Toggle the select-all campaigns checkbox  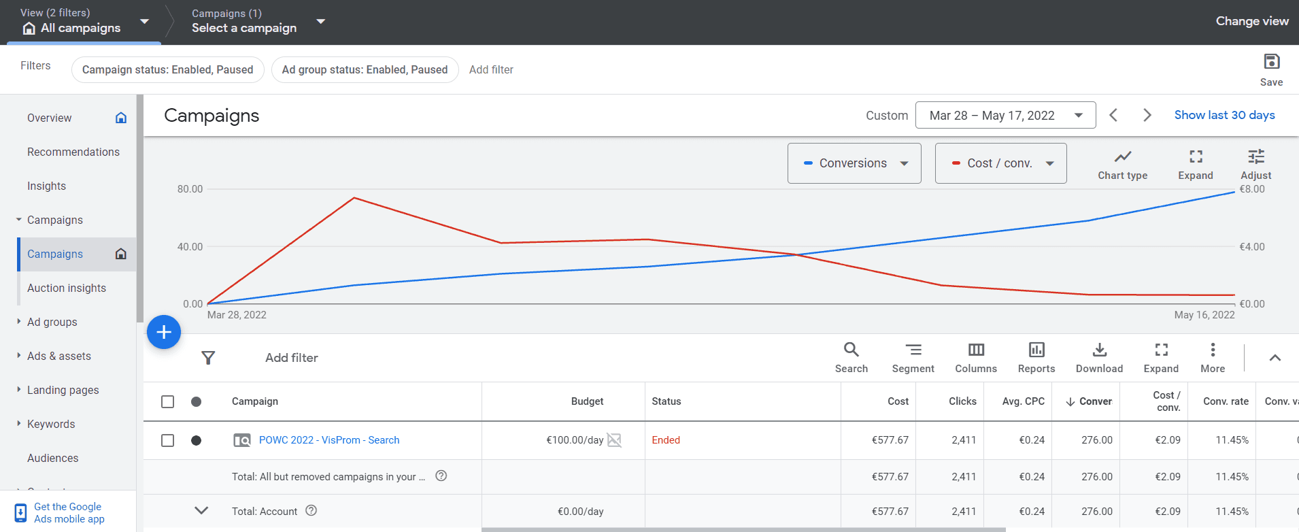click(167, 401)
